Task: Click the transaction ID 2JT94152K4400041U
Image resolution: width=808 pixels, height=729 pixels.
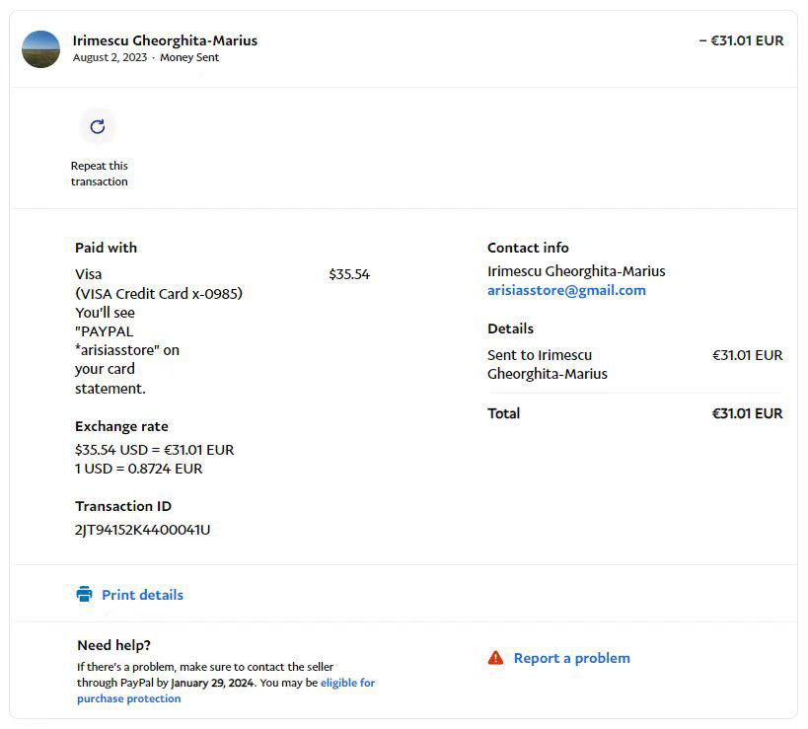Action: pos(142,530)
